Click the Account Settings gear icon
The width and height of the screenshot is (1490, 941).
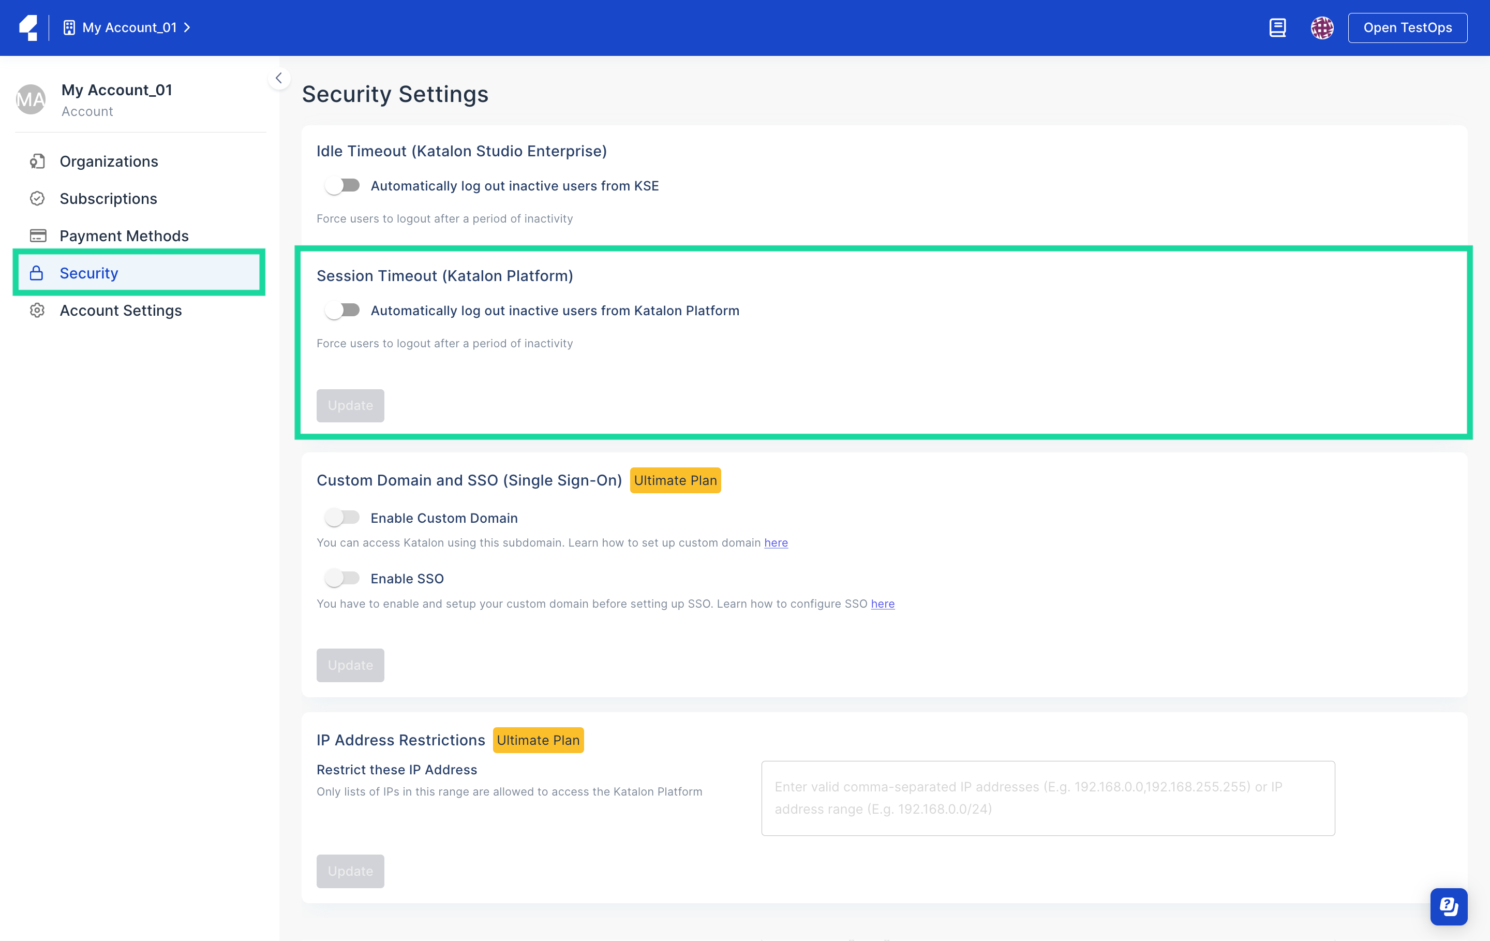click(x=37, y=310)
